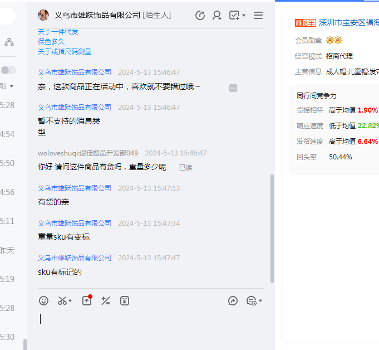This screenshot has width=379, height=350.
Task: Click the file upload icon with red dot
Action: point(87,301)
